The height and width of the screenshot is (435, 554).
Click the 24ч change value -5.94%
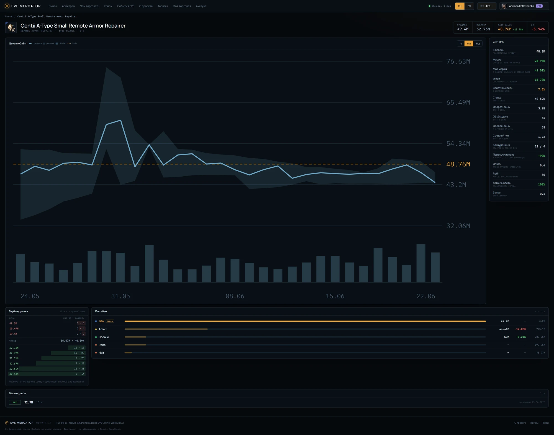tap(538, 29)
